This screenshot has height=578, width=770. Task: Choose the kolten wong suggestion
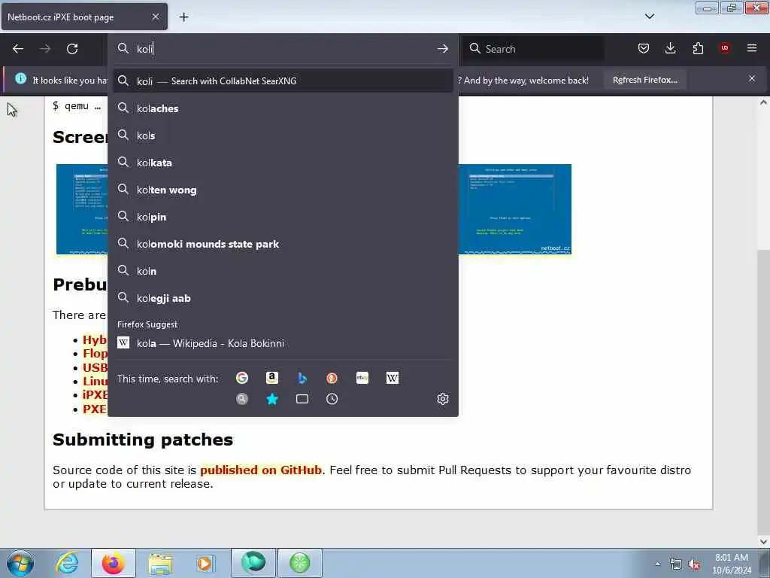pos(283,190)
